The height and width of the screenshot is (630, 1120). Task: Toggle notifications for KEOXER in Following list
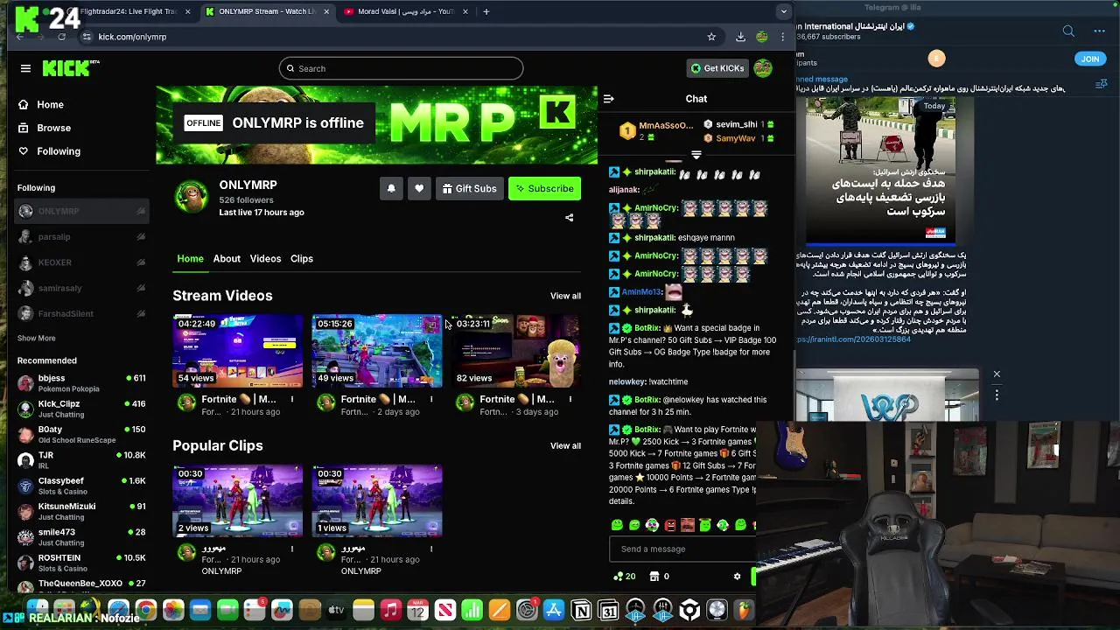[x=141, y=262]
